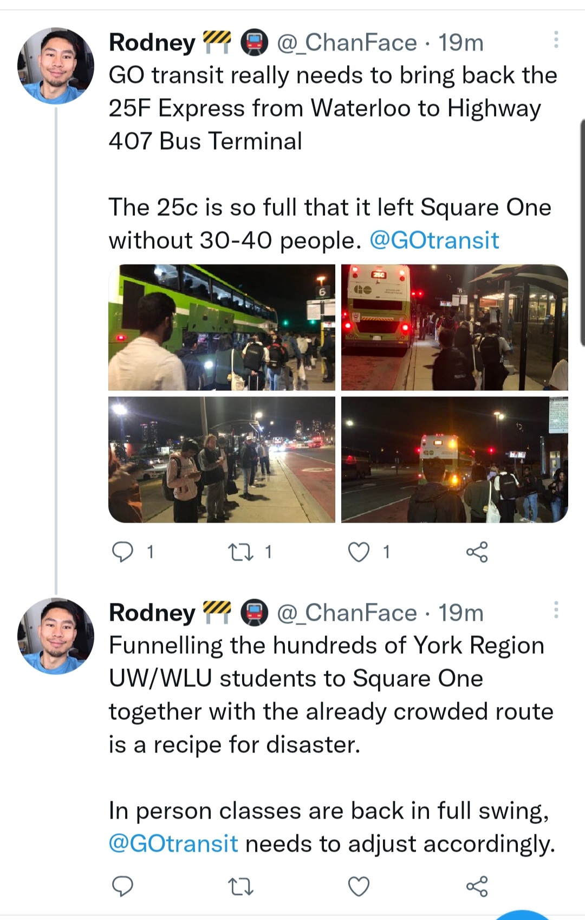Open the green double-decker bus photo

pos(222,327)
